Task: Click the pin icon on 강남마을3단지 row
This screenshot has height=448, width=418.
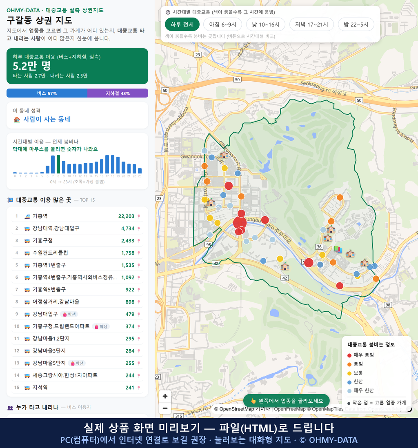Action: tap(139, 351)
